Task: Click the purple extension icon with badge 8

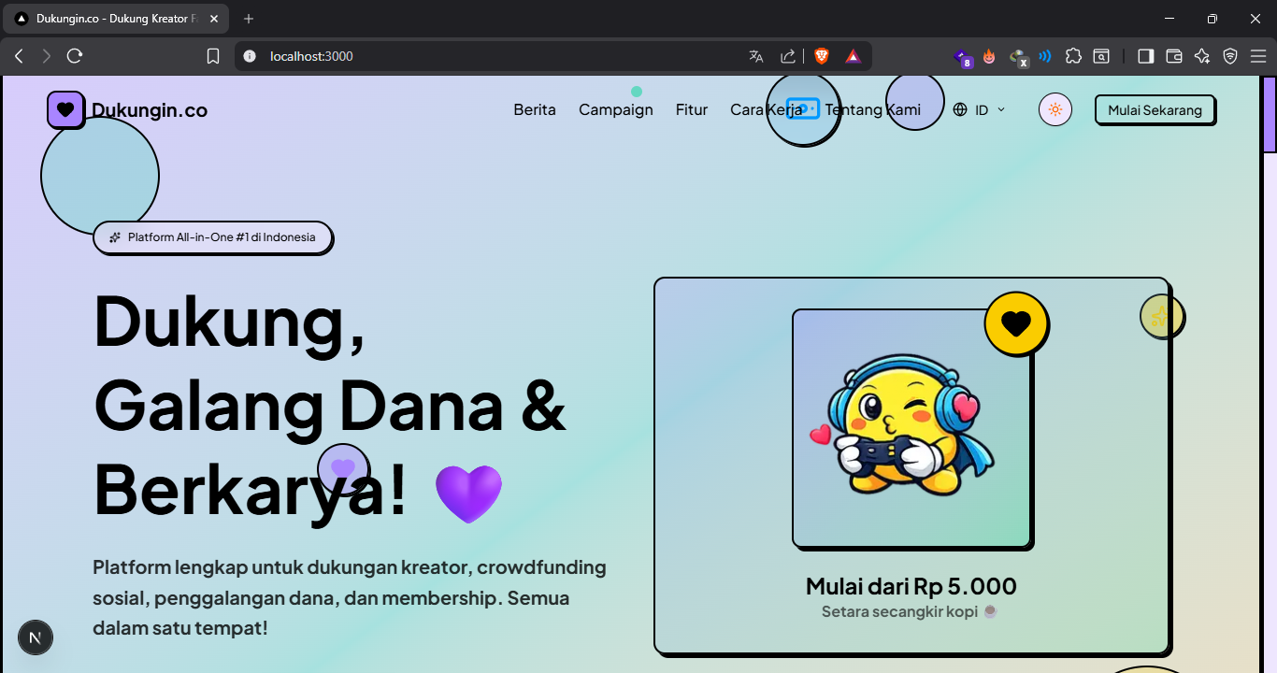Action: (x=962, y=57)
